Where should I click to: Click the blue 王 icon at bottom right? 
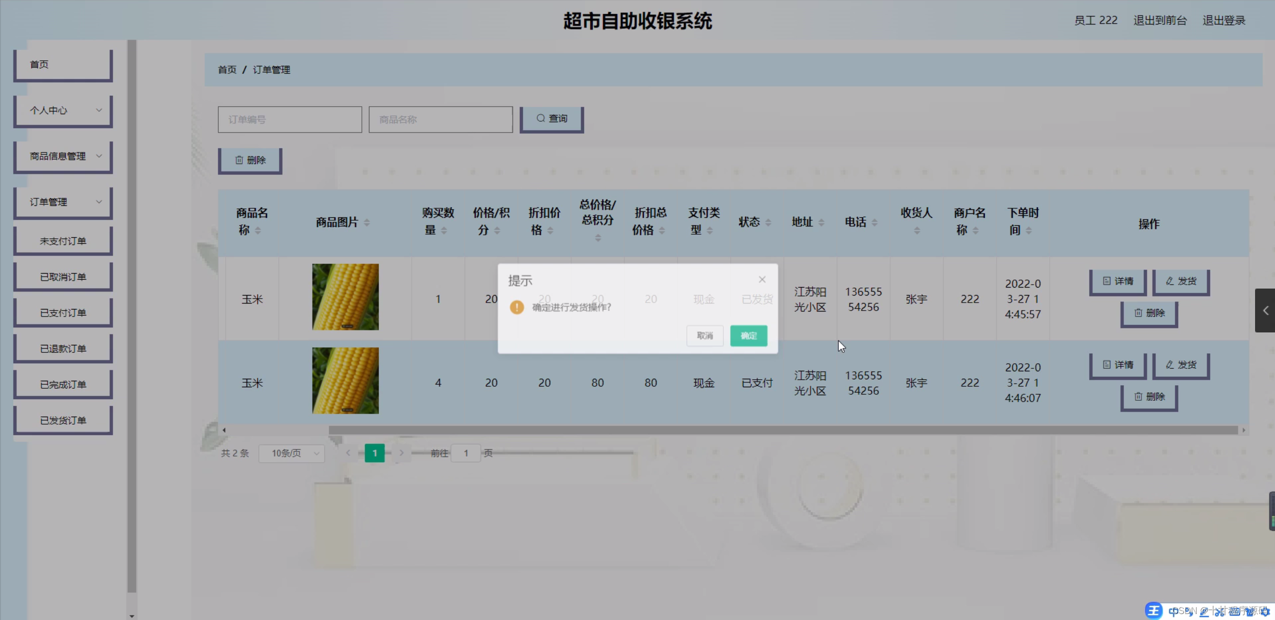point(1154,611)
